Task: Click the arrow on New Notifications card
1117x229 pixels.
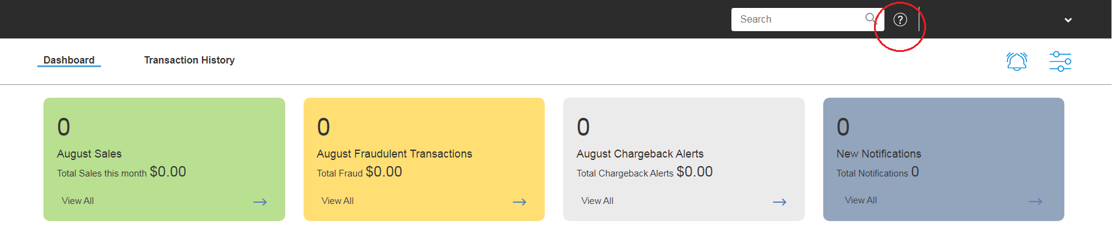Action: tap(1036, 202)
